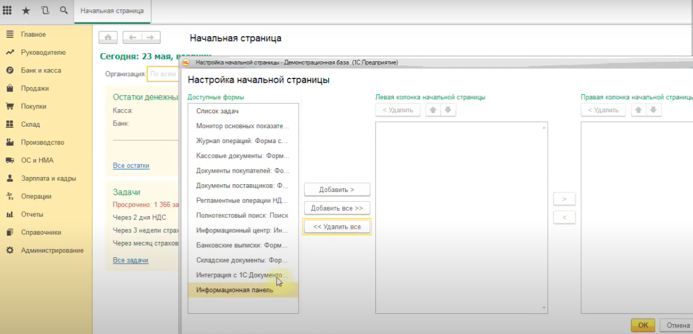
Task: Go forward with the right arrow button
Action: point(151,37)
